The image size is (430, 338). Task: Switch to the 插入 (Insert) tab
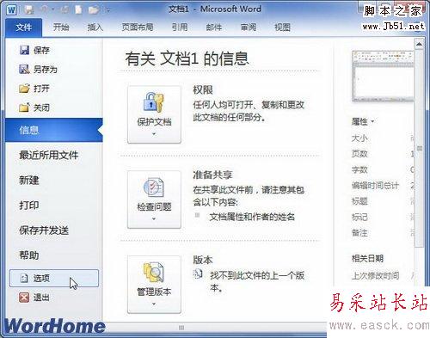point(95,28)
